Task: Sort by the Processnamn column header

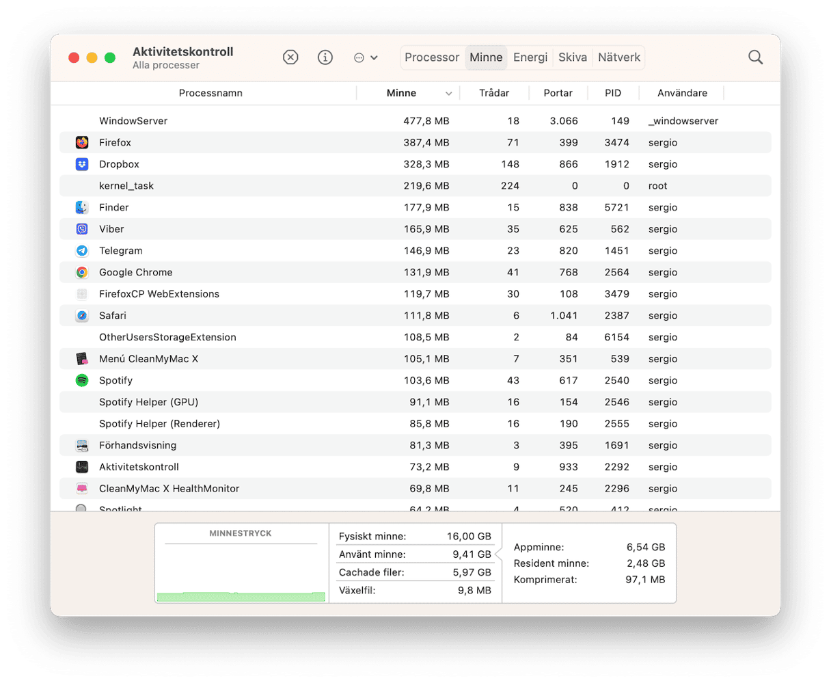Action: coord(210,93)
